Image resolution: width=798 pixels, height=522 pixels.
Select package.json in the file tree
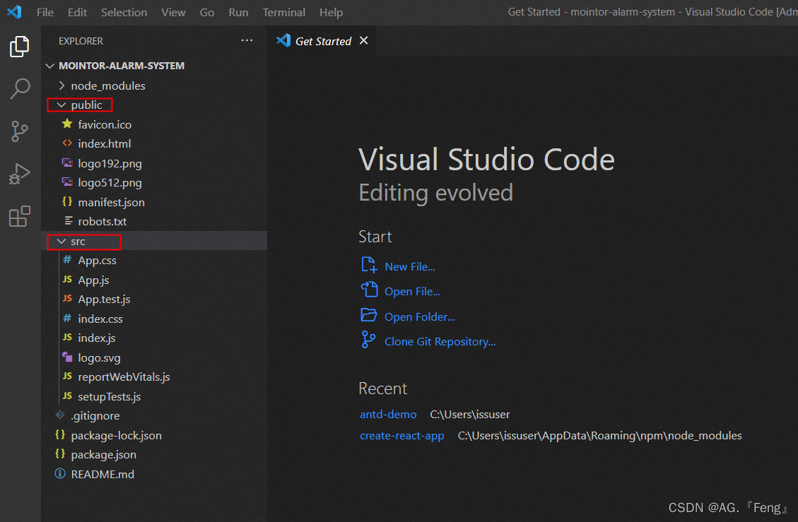[x=103, y=455]
